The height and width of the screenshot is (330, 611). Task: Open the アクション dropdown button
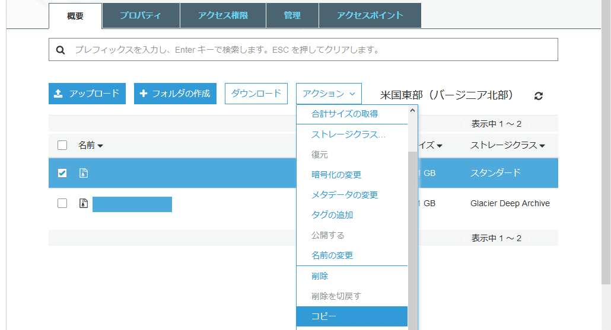[329, 94]
